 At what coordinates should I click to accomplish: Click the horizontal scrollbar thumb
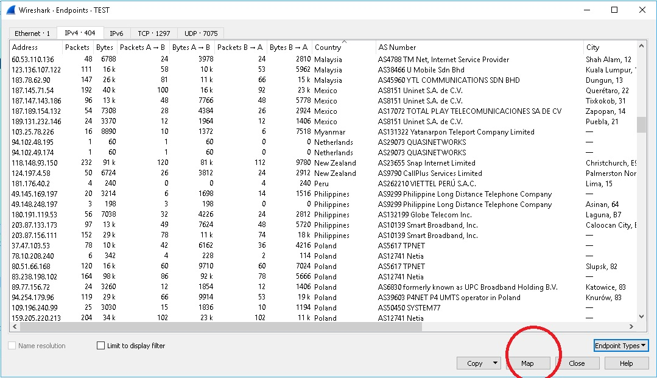coord(219,326)
